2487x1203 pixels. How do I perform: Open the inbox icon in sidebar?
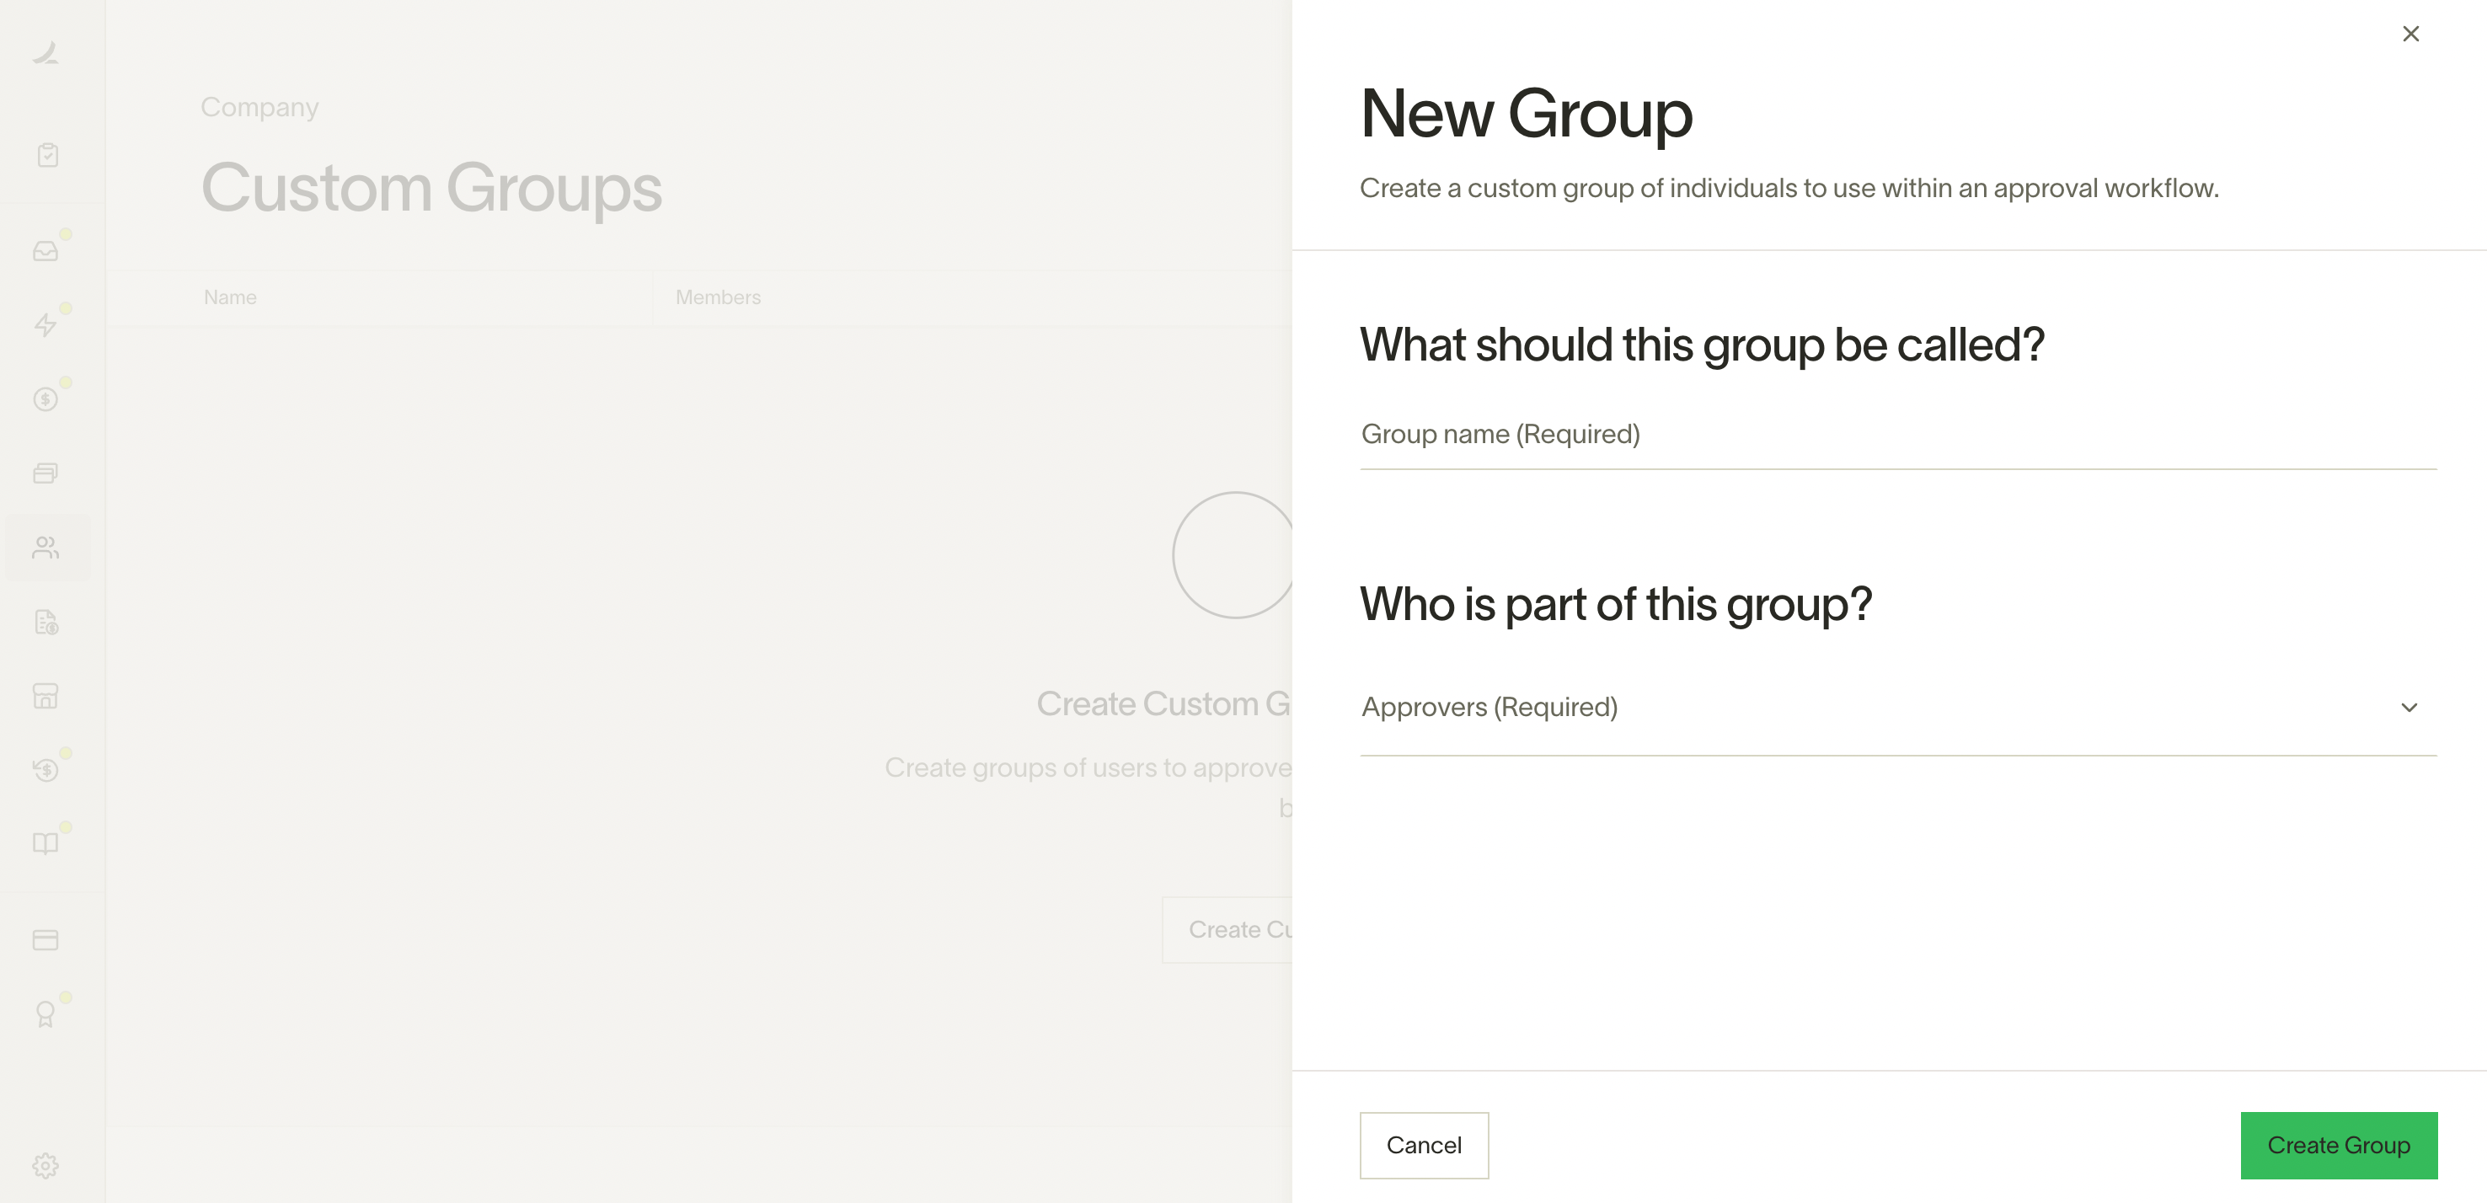tap(45, 251)
